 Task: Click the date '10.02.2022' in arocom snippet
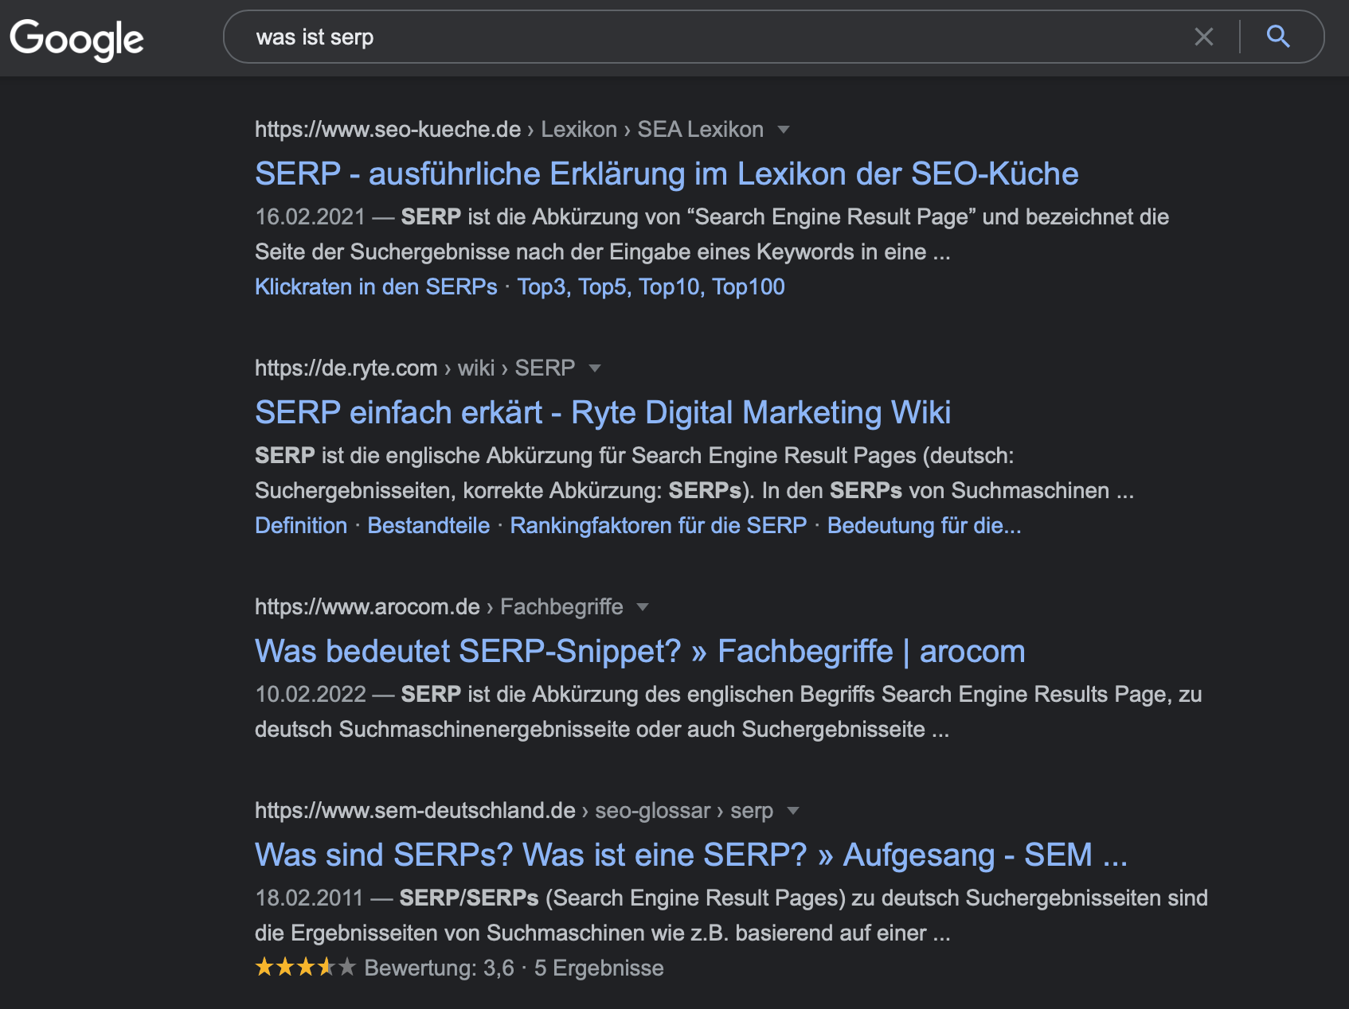(310, 694)
